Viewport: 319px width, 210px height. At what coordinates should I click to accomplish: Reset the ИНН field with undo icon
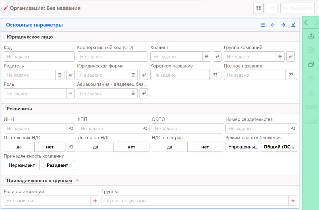tap(71, 129)
